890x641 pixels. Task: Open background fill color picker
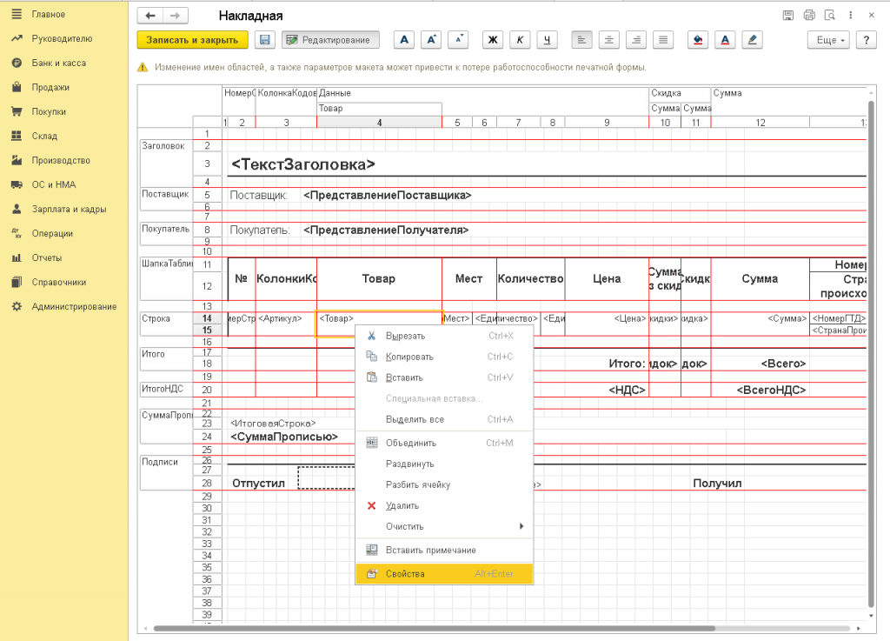[x=697, y=40]
